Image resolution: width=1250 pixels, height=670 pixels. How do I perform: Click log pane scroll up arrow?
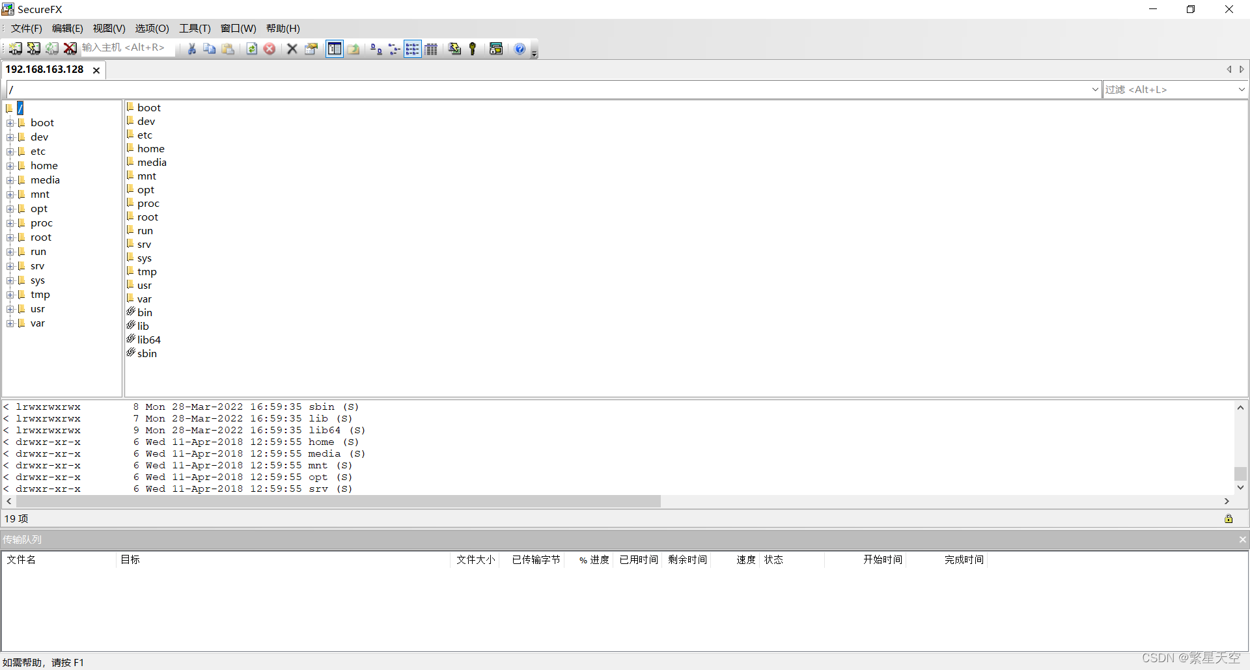coord(1241,407)
